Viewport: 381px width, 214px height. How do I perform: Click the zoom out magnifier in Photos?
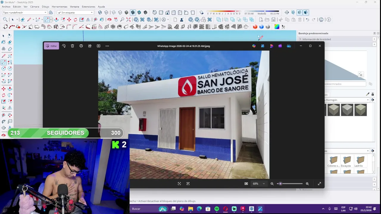[x=272, y=184]
